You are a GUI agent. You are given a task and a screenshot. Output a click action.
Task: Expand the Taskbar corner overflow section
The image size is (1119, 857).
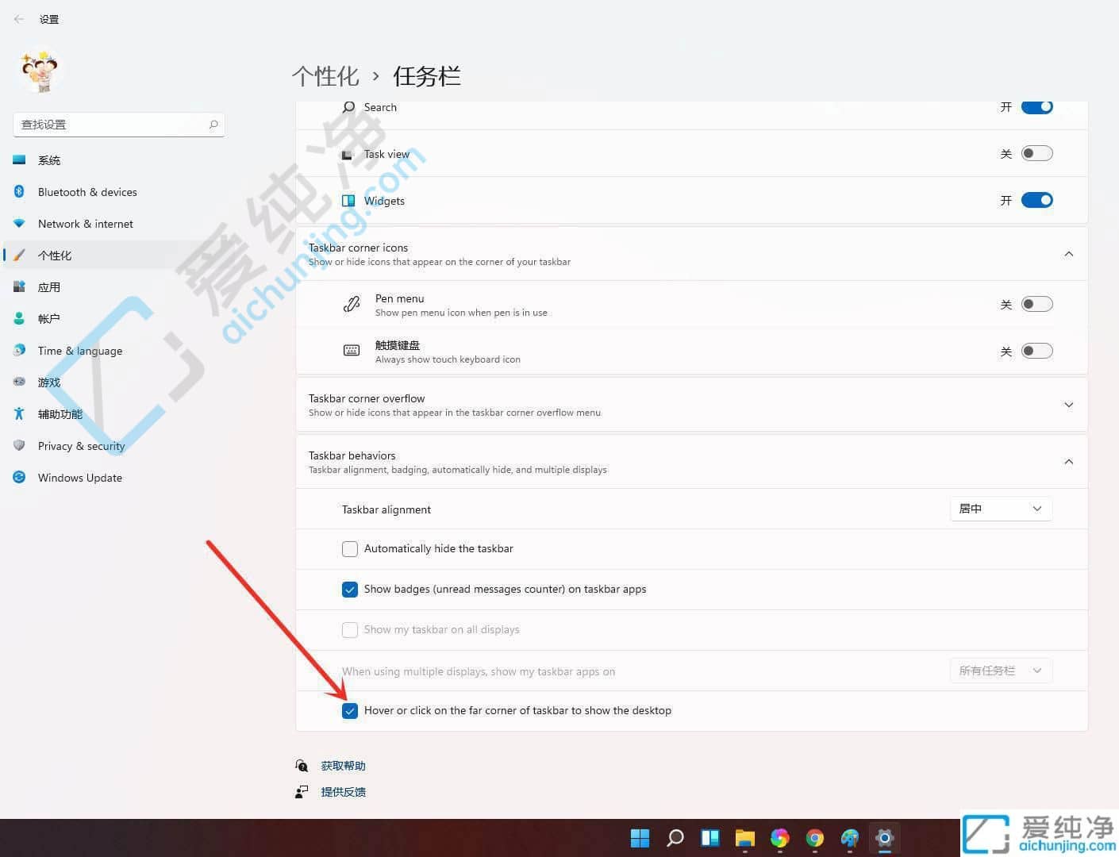click(x=1068, y=404)
